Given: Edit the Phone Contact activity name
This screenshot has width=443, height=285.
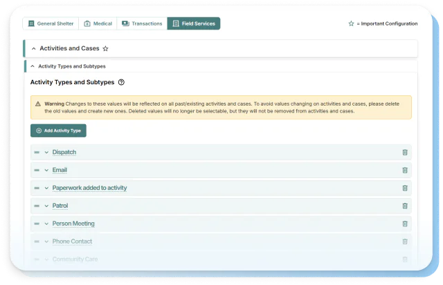Looking at the screenshot, I should (72, 242).
